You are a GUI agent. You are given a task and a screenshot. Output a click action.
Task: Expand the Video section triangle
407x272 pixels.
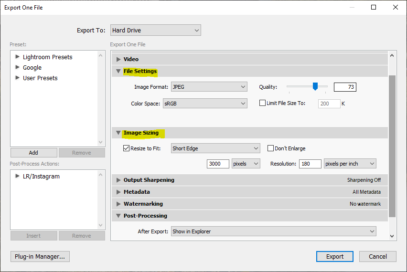[x=118, y=59]
